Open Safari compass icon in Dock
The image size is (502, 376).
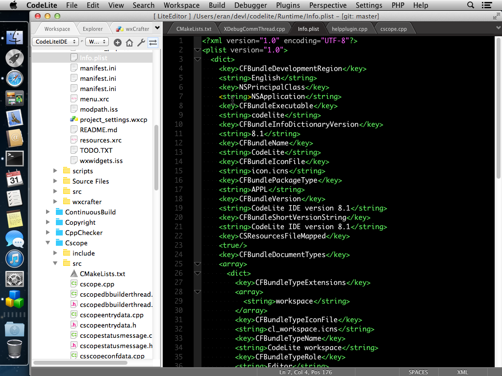[x=15, y=79]
